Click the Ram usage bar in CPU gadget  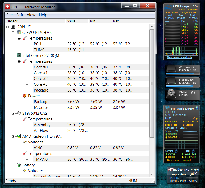coord(172,21)
